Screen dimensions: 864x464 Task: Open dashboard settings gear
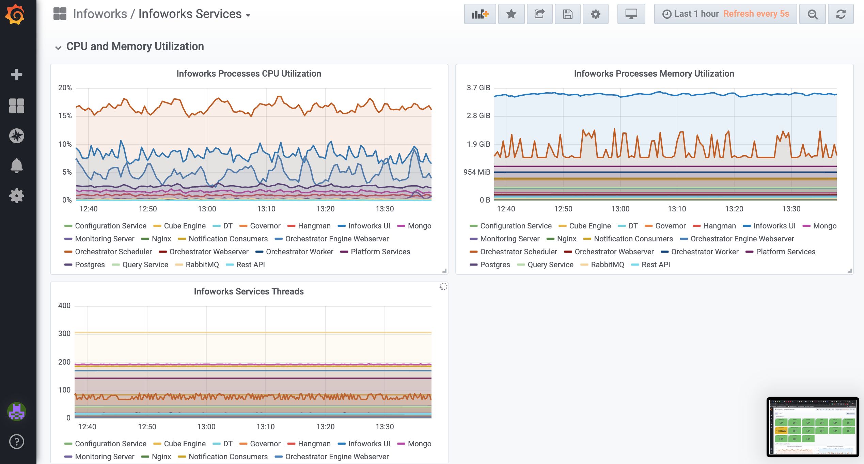(x=595, y=14)
